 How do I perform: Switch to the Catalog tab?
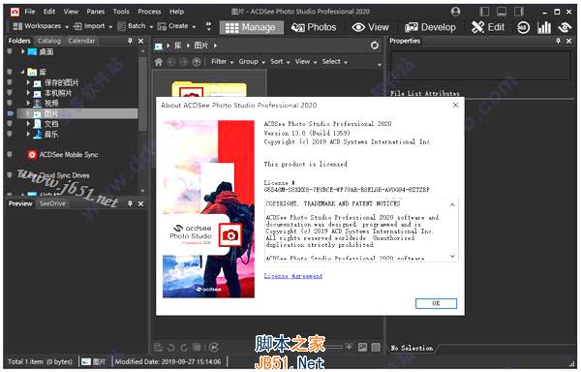pos(49,41)
